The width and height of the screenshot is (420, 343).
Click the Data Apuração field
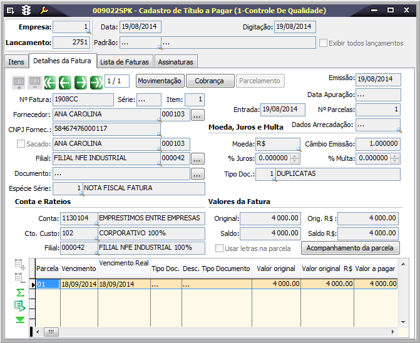tap(378, 95)
